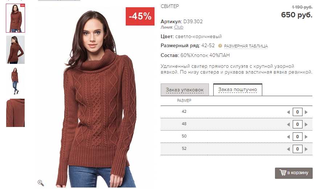Select the Заказ поштучно tab

tap(238, 90)
